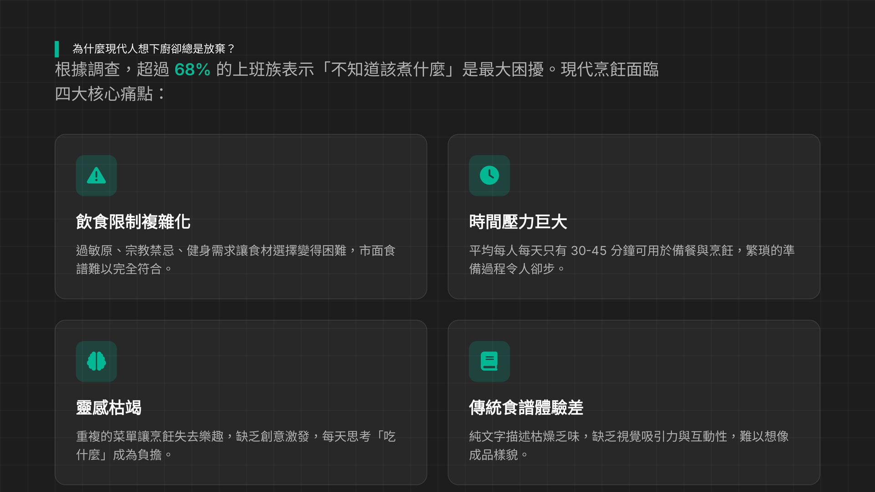875x492 pixels.
Task: Select the heading 傳統食譜體驗差
Action: click(x=526, y=408)
